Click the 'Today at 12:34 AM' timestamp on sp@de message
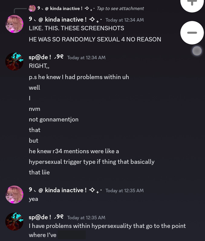Screen dimensions: 205x241 pyautogui.click(x=86, y=58)
